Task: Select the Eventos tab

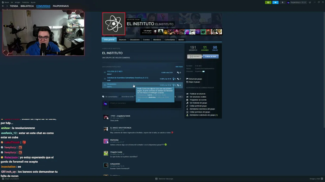Action: (146, 40)
